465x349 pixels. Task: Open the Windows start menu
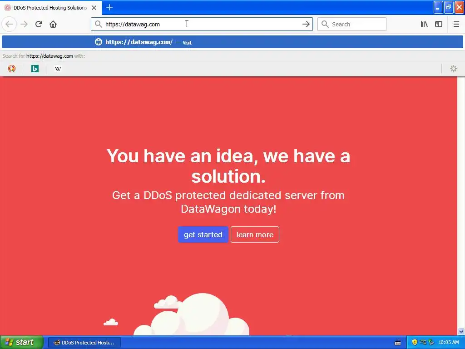(22, 342)
